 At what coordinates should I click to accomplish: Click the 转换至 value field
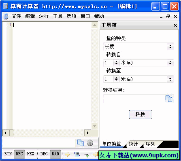click(109, 79)
